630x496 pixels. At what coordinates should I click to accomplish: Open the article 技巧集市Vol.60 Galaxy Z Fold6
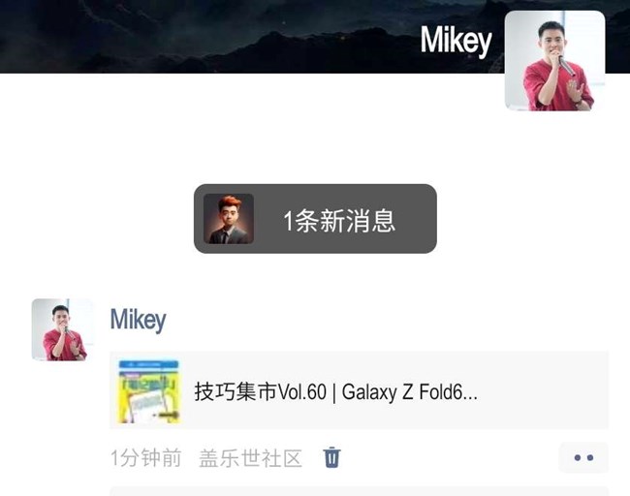pos(336,392)
